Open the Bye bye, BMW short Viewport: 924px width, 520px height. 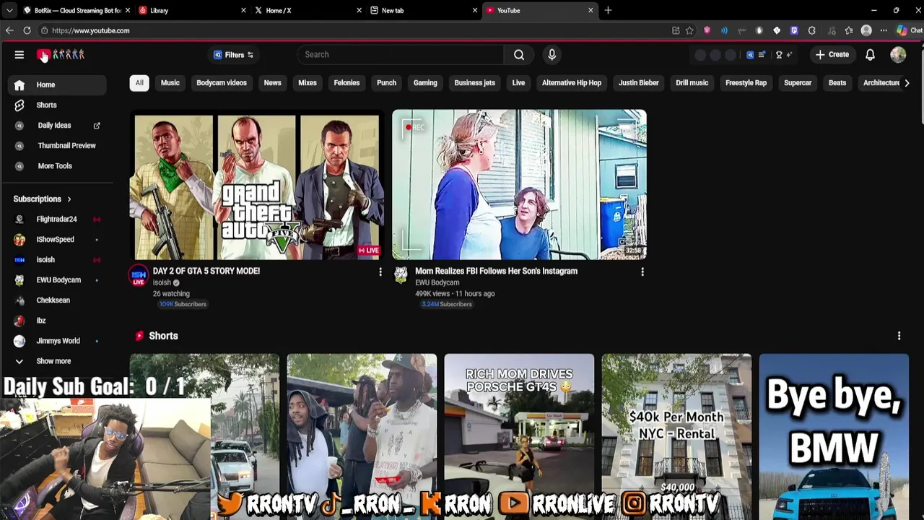pyautogui.click(x=834, y=437)
